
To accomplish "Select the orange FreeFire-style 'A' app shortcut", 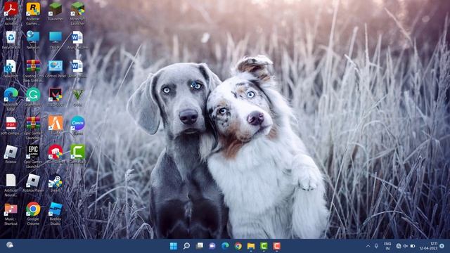I will click(56, 126).
